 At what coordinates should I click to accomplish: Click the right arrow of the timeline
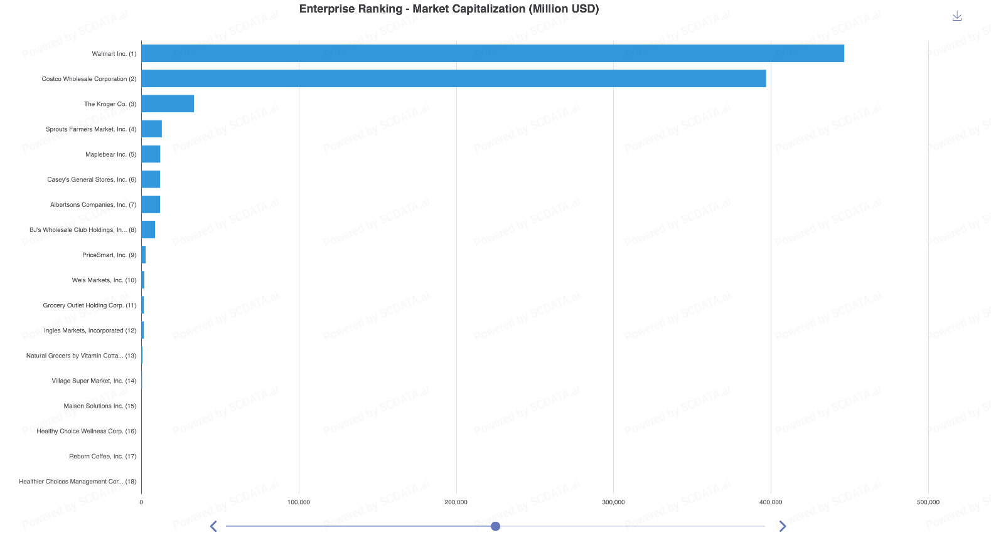782,526
